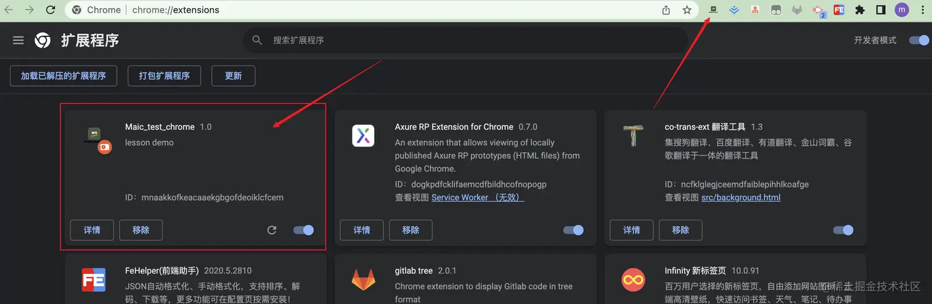This screenshot has width=932, height=304.
Task: Click 加载已解压的扩展程序 button
Action: (x=63, y=76)
